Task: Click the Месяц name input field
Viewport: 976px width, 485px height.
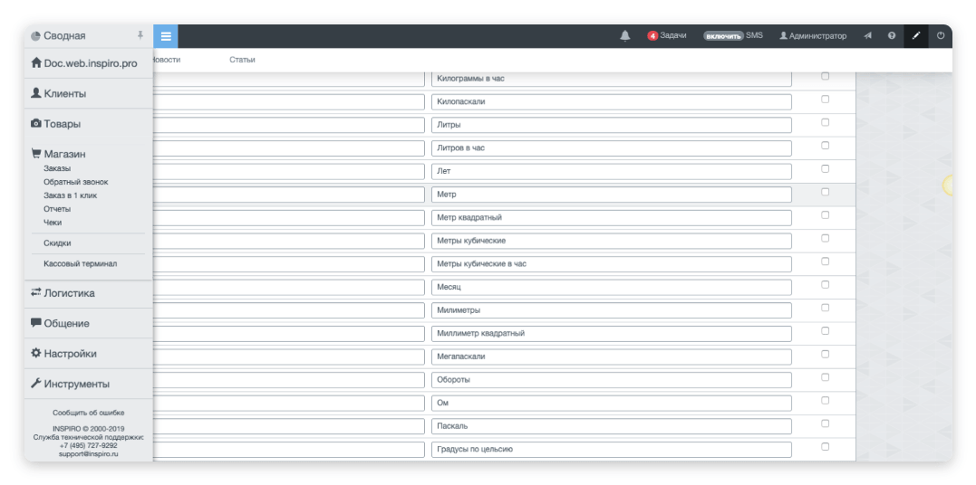Action: [x=611, y=287]
